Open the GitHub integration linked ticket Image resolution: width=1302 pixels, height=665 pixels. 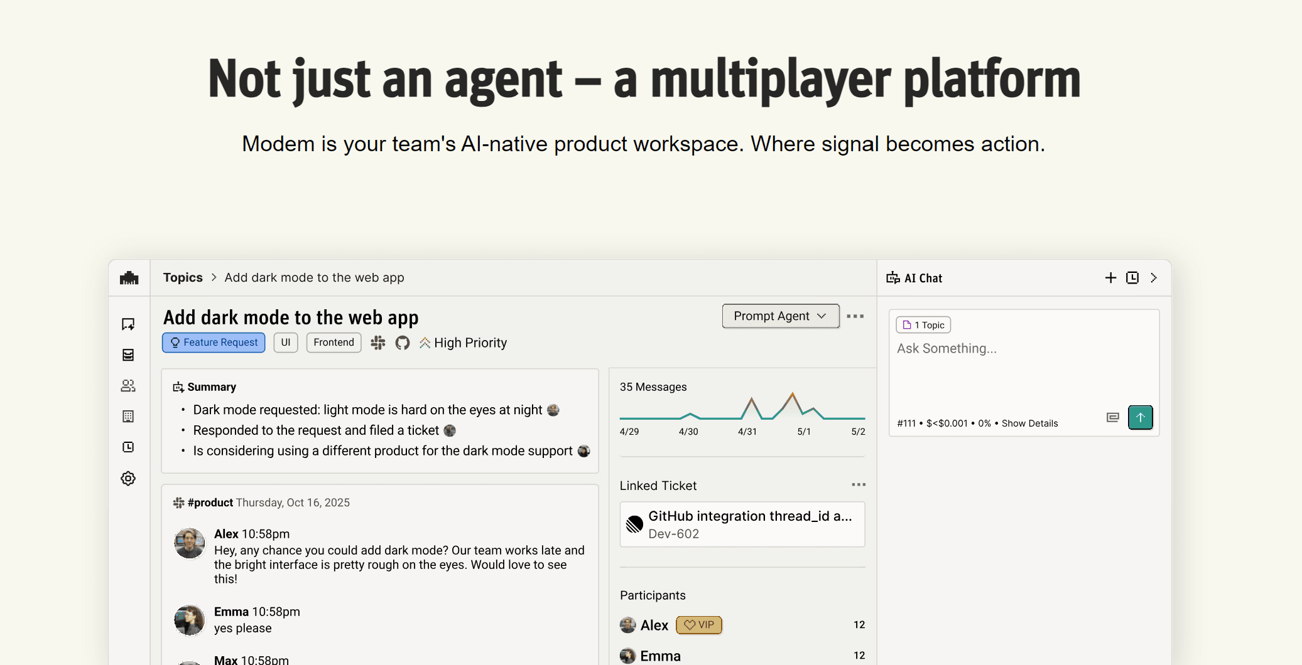(742, 524)
